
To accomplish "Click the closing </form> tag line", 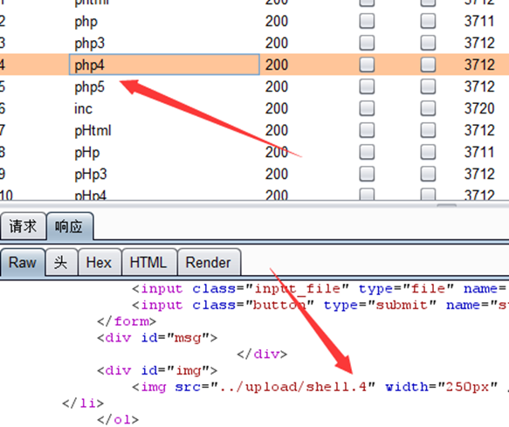I will click(127, 321).
